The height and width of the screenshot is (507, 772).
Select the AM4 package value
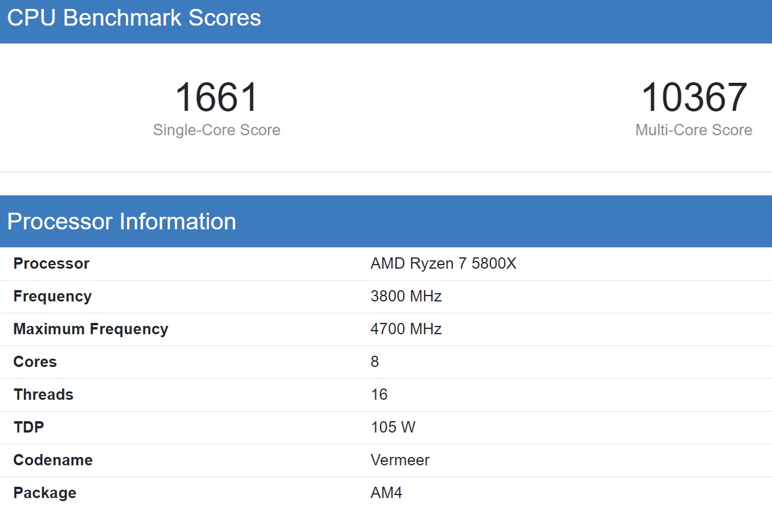click(387, 493)
